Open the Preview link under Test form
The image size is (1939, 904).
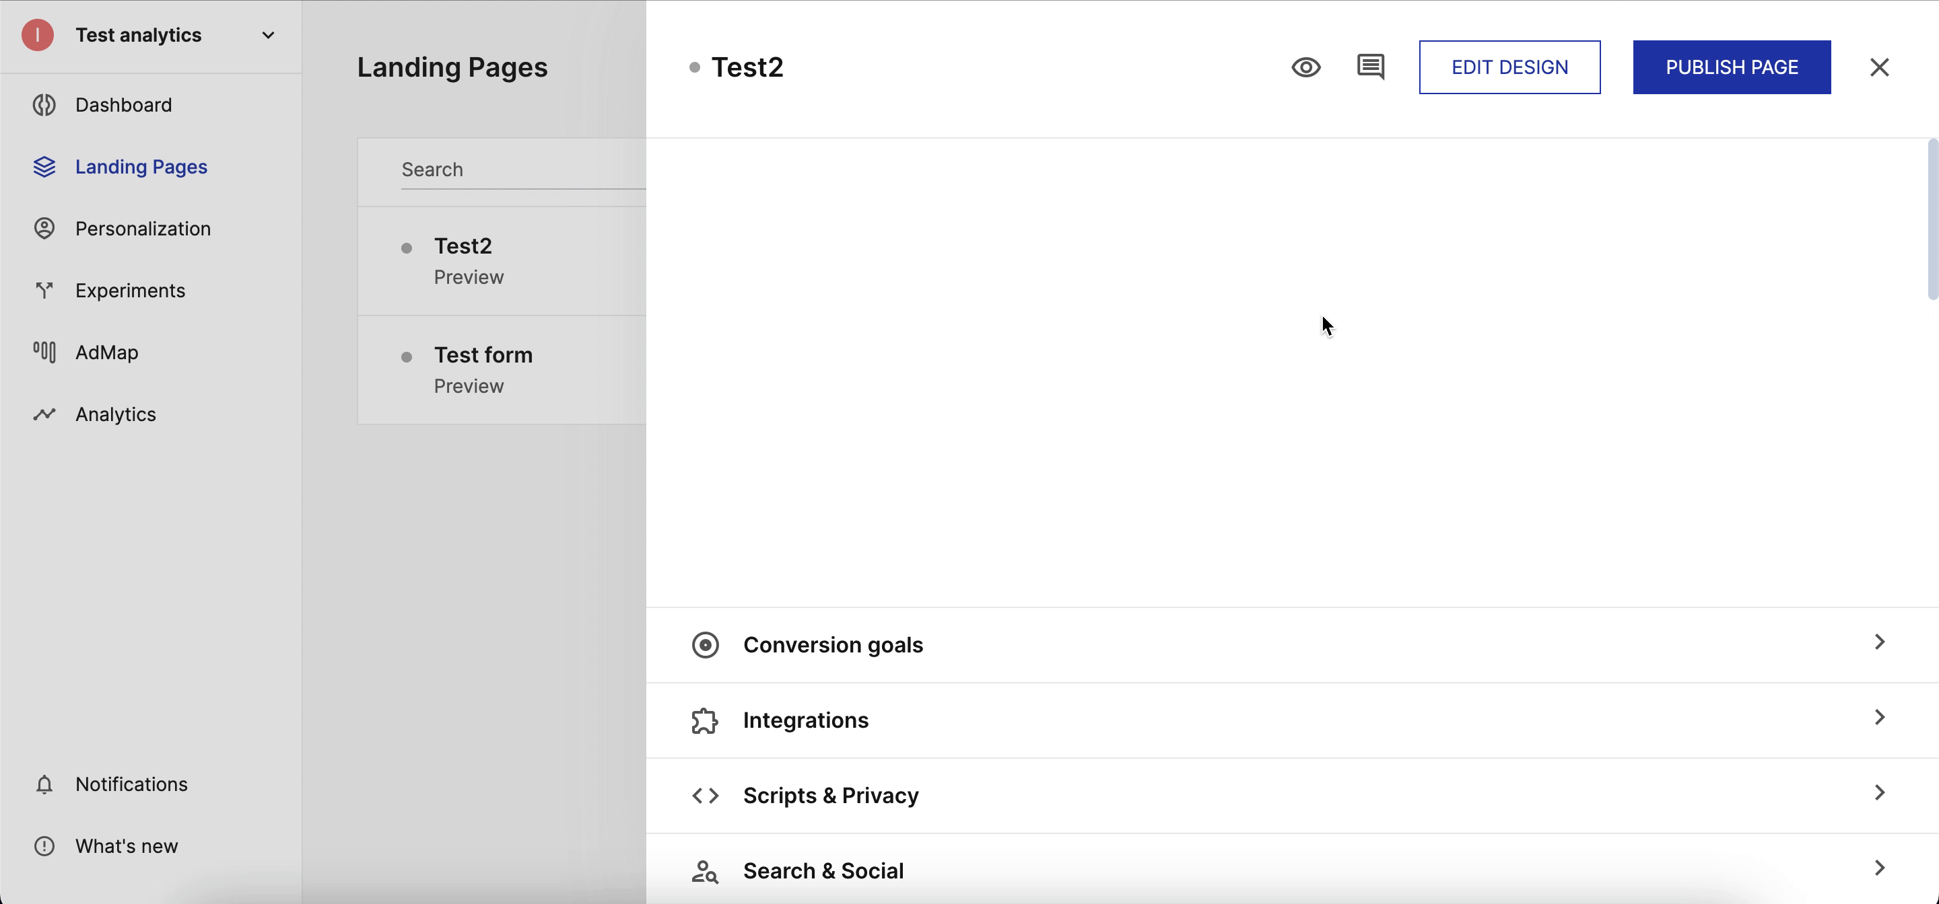coord(469,387)
